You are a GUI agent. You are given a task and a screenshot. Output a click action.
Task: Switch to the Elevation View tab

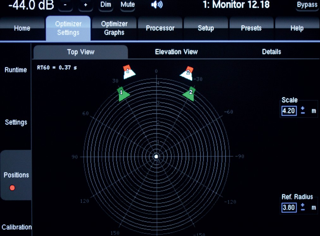pos(176,52)
